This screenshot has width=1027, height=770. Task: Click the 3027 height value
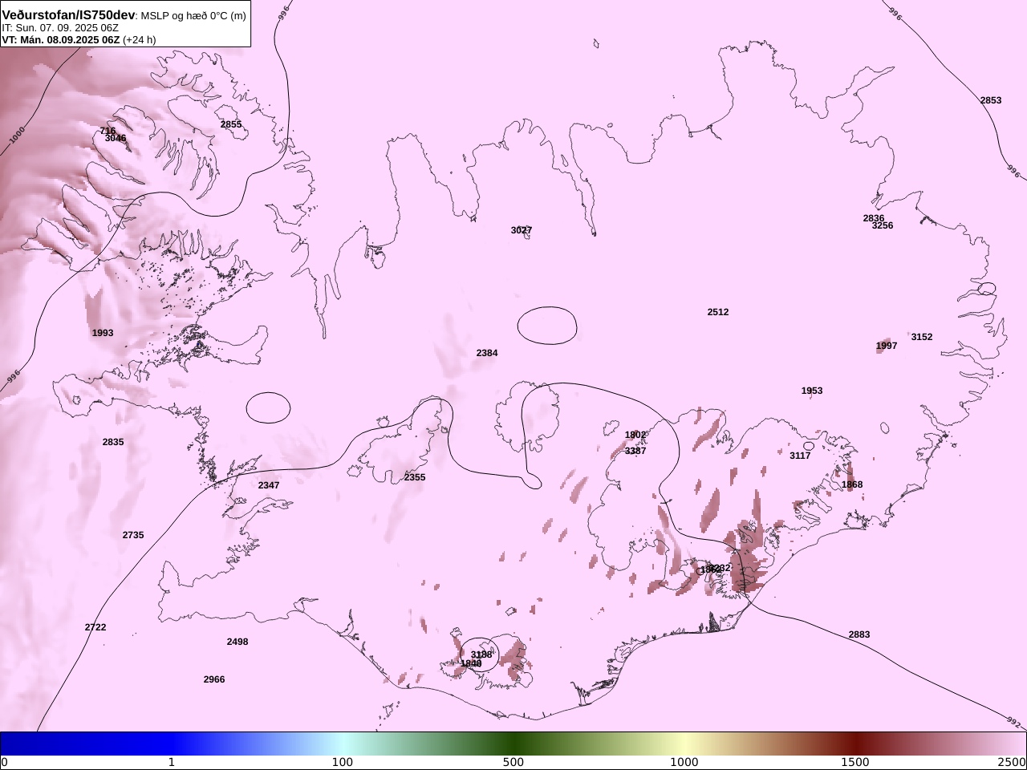[x=522, y=230]
